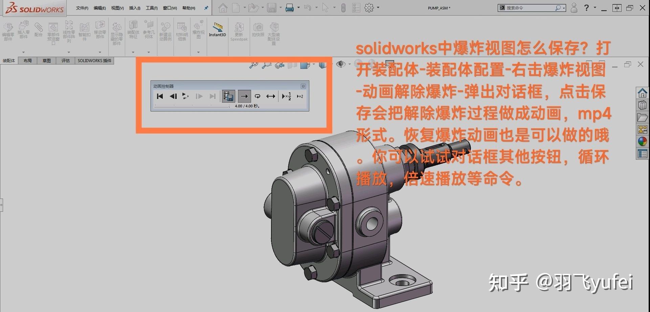Open the Exploded View tool
Screen dimensions: 650x312
coord(198,30)
